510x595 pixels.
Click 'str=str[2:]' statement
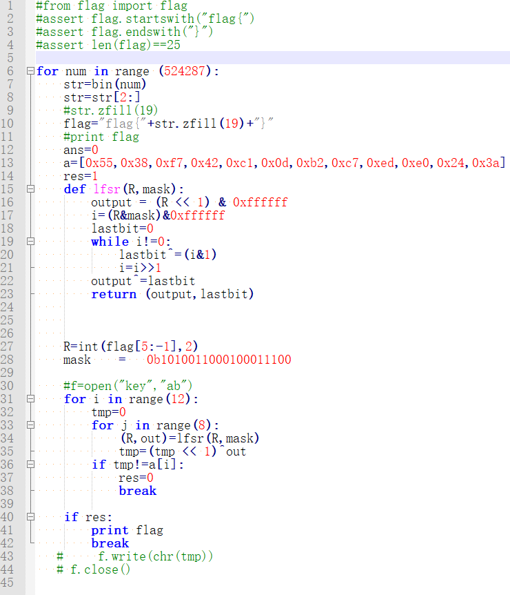(102, 97)
